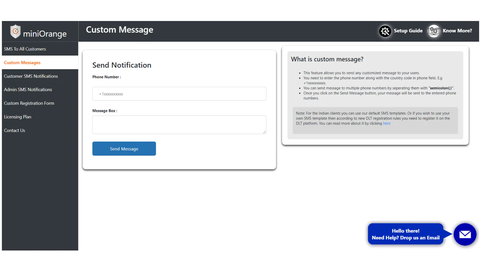Open the email support envelope icon
The image size is (481, 270).
(x=465, y=234)
